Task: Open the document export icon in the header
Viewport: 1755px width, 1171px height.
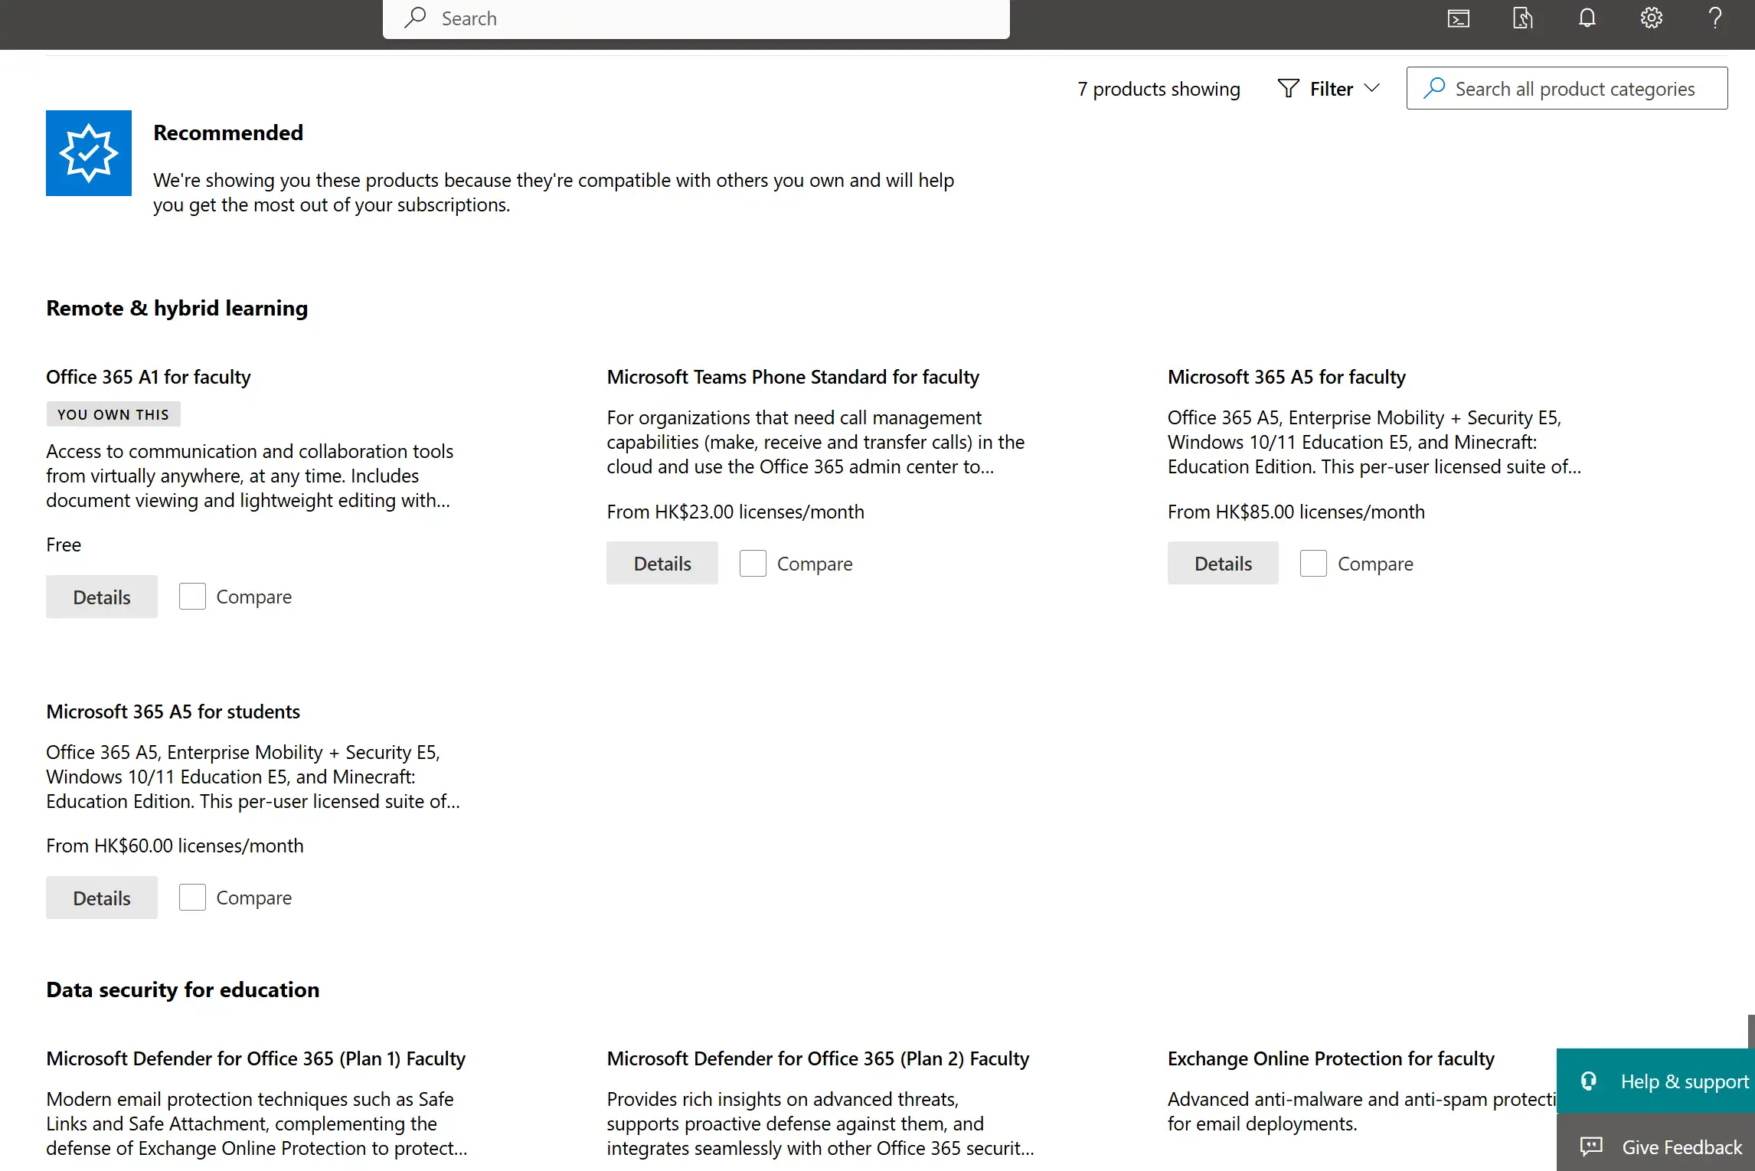Action: tap(1522, 18)
